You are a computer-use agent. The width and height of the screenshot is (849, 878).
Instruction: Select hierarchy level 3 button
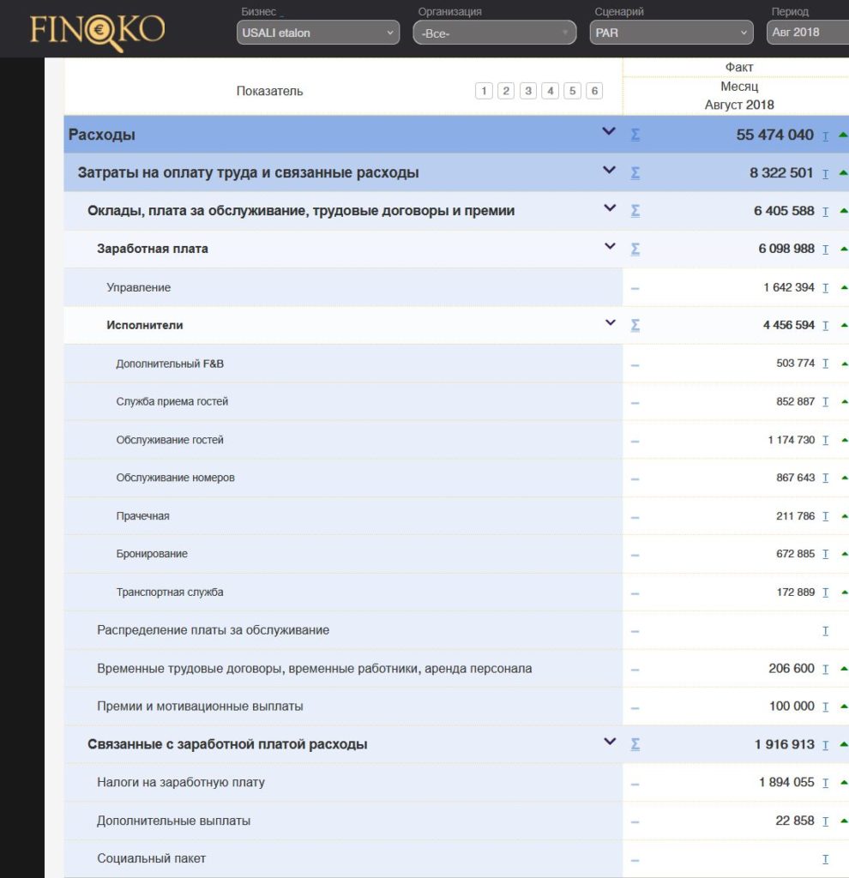(528, 91)
